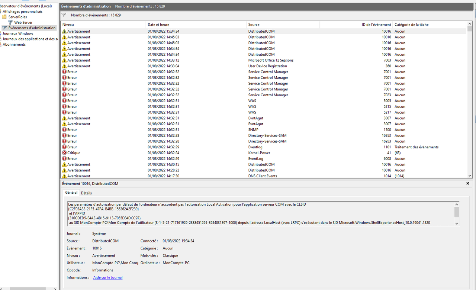
Task: Select the DNS Client Events cell
Action: point(263,176)
